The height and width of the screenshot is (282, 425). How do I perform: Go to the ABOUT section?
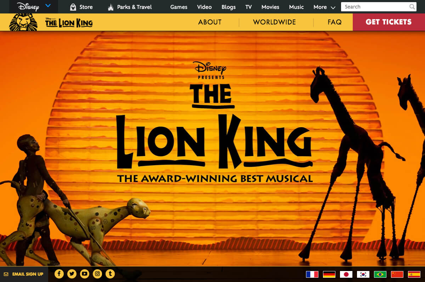coord(210,22)
